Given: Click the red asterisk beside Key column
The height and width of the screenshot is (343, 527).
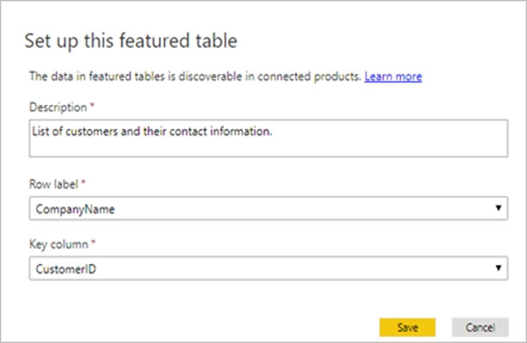Looking at the screenshot, I should tap(94, 242).
